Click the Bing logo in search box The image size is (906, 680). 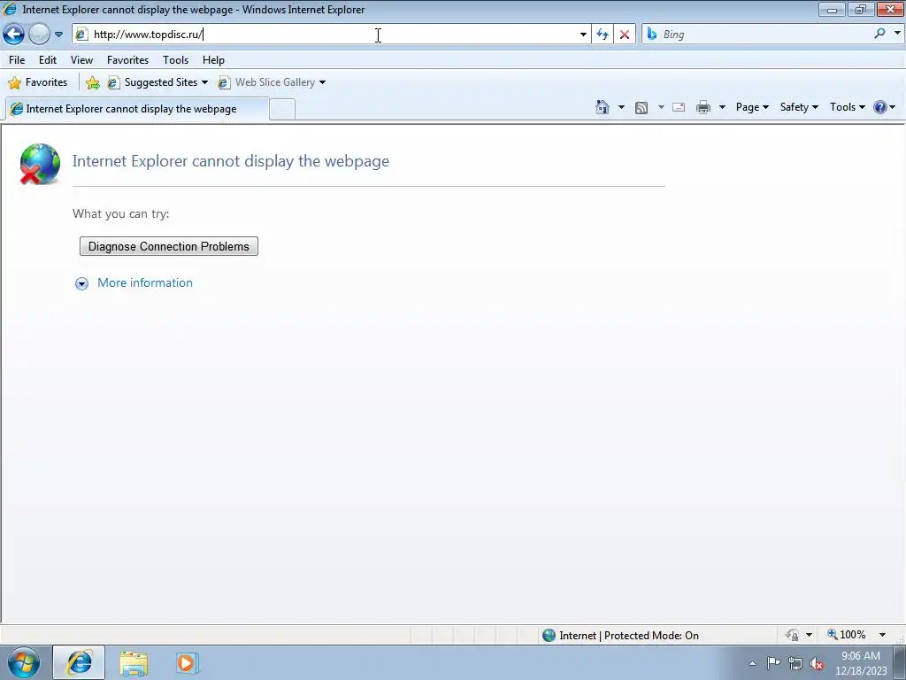point(651,35)
